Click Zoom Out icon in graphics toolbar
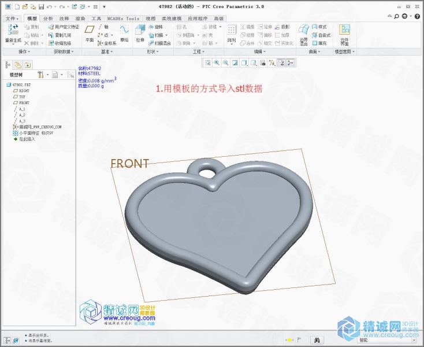Image resolution: width=424 pixels, height=347 pixels. point(226,63)
